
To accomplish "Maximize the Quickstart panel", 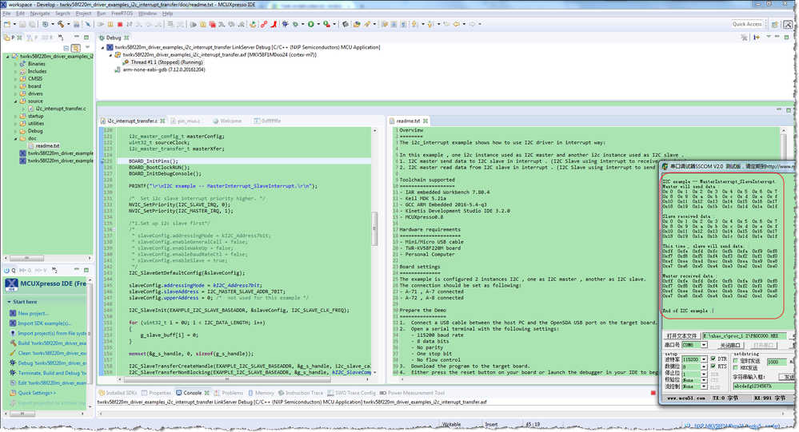I will click(86, 270).
